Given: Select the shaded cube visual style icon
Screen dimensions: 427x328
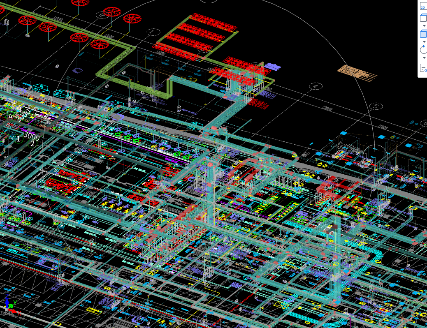Looking at the screenshot, I should pyautogui.click(x=423, y=34).
